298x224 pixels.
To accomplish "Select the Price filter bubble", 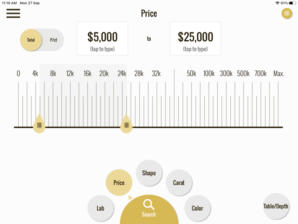I will 119,183.
